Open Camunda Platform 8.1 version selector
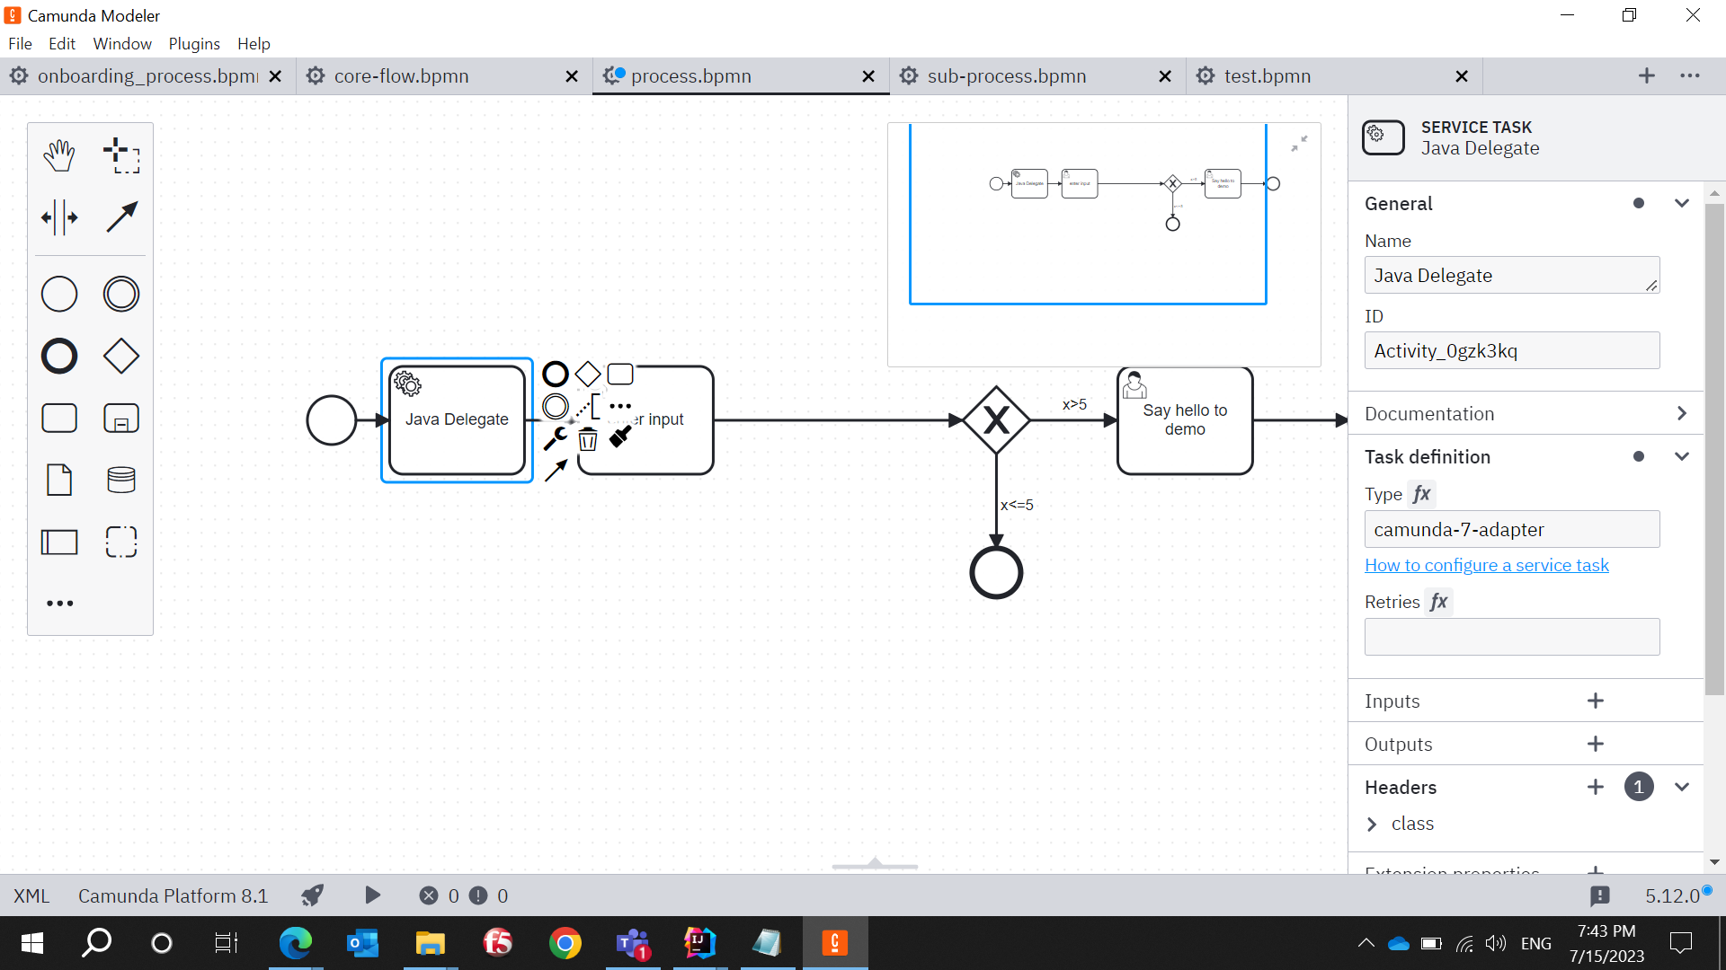 click(x=173, y=895)
